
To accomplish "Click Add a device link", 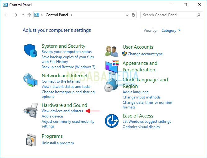I will point(52,116).
